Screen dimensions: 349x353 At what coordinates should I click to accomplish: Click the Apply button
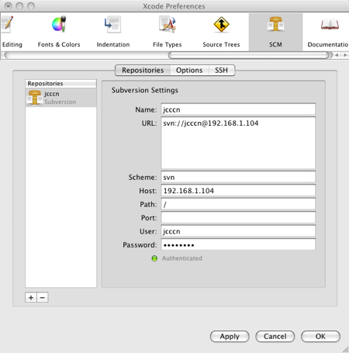[x=230, y=337]
